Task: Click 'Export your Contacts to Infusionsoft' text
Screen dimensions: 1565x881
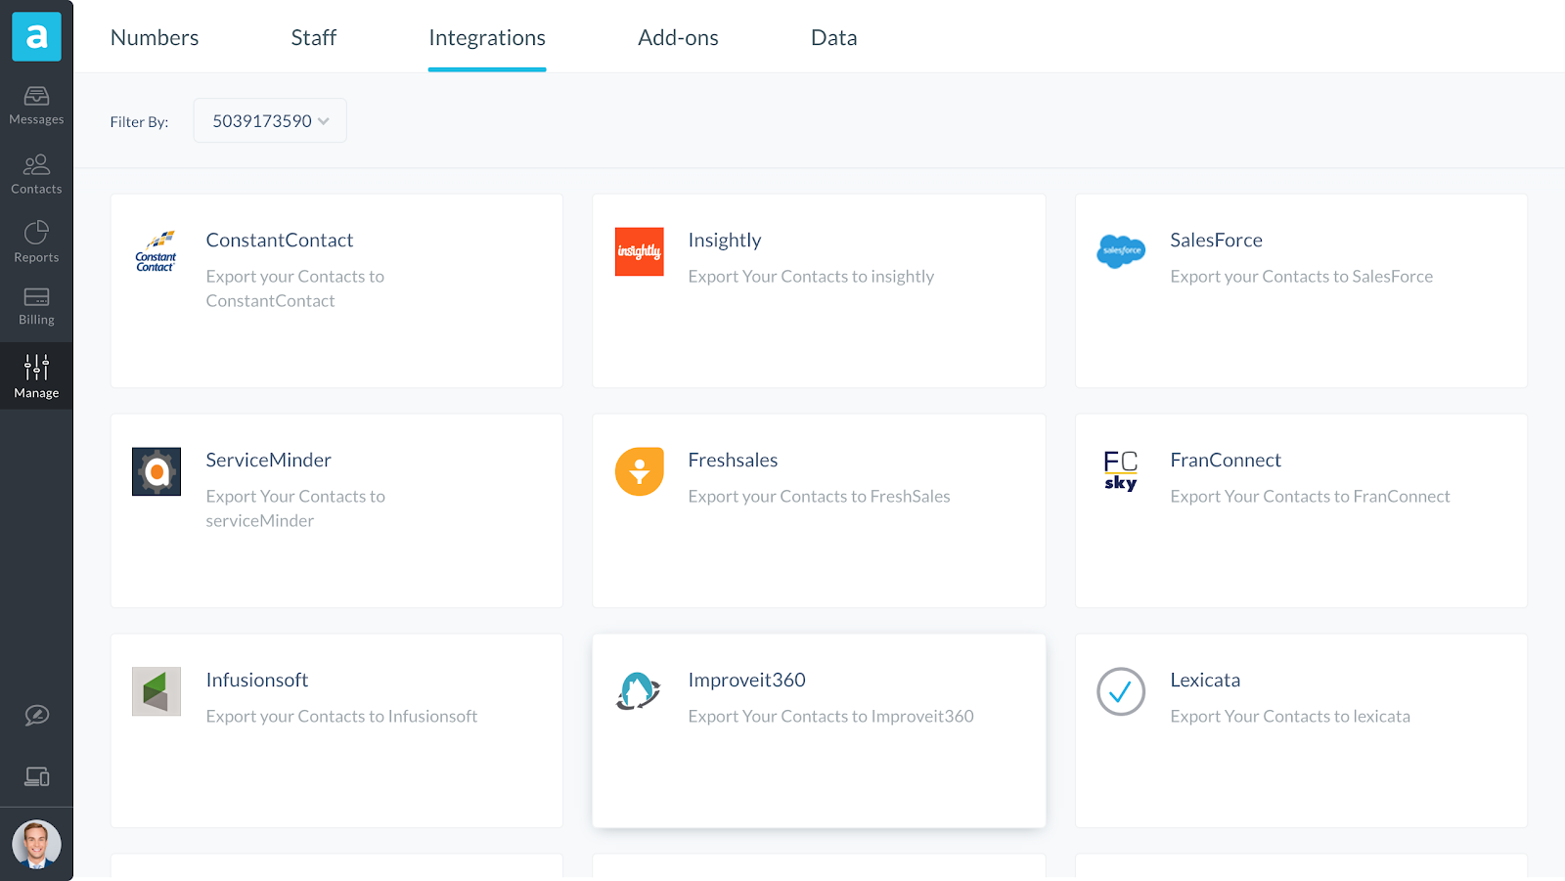Action: [x=342, y=717]
